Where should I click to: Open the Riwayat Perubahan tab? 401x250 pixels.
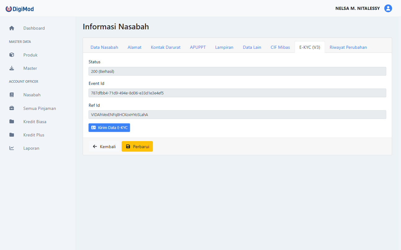click(x=348, y=47)
